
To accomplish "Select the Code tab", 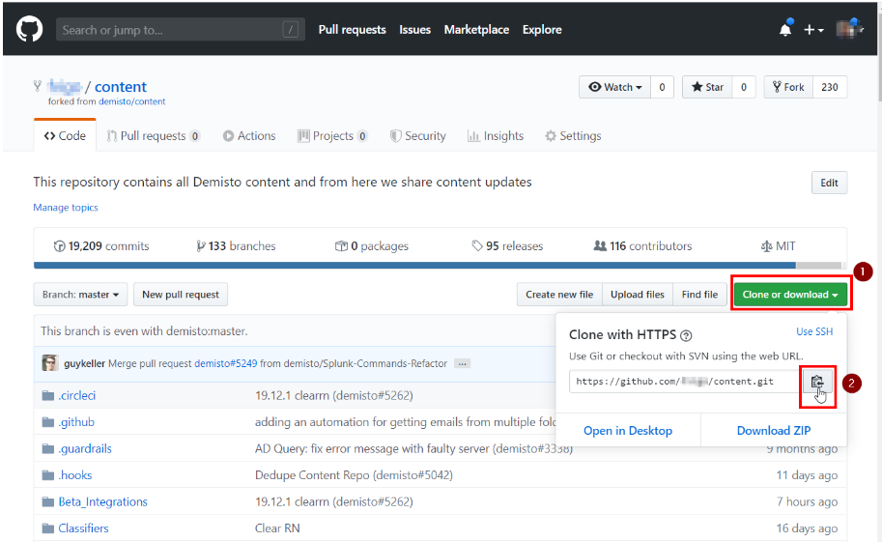I will [x=65, y=135].
